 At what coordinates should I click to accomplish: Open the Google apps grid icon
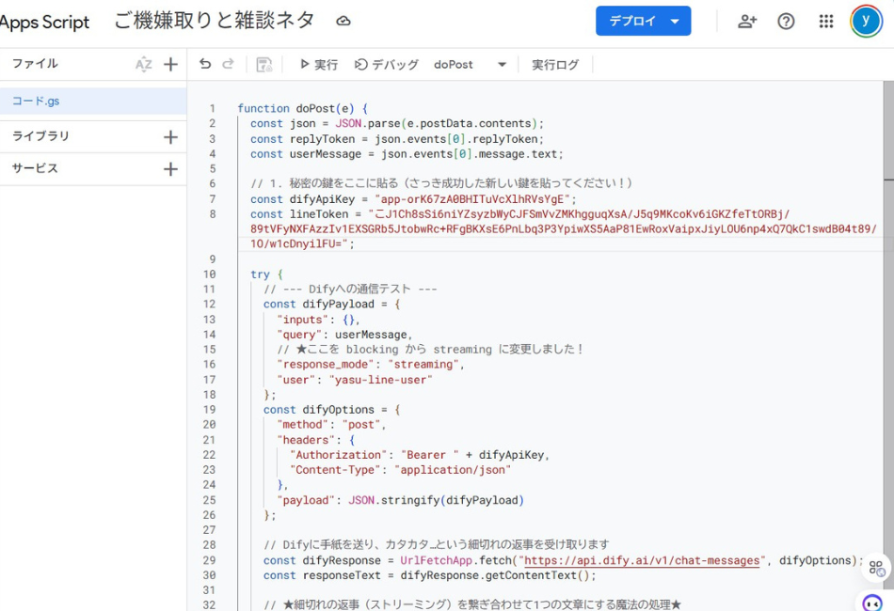(826, 21)
